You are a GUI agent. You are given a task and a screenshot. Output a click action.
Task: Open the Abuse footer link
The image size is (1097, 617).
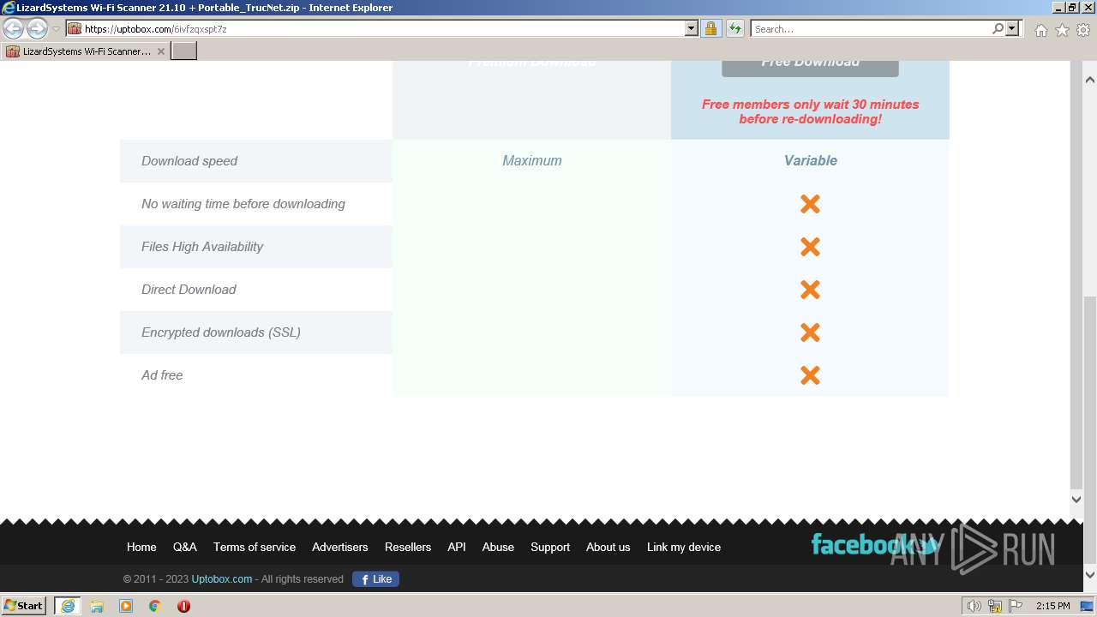click(x=498, y=547)
